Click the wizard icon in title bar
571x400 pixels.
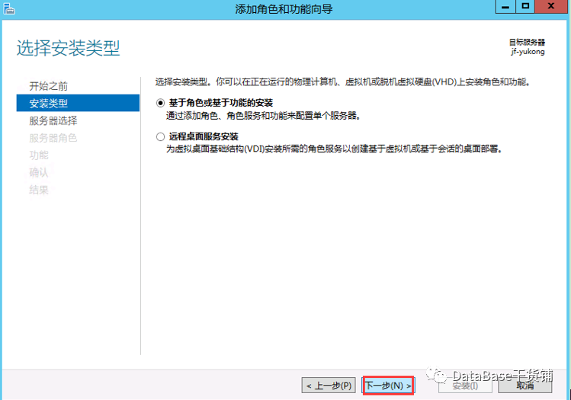9,8
